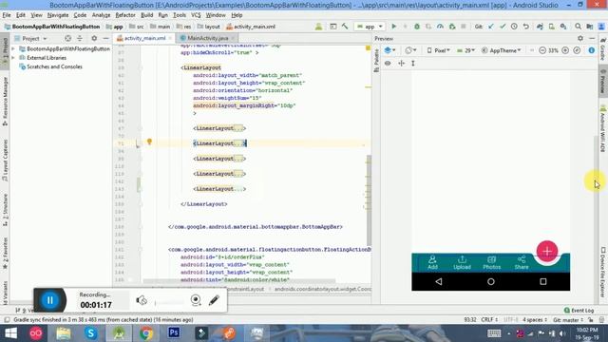Viewport: 608px width, 342px height.
Task: Hide the Project panel with minus icon
Action: pos(105,38)
